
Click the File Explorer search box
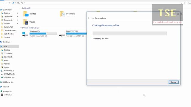(190, 3)
